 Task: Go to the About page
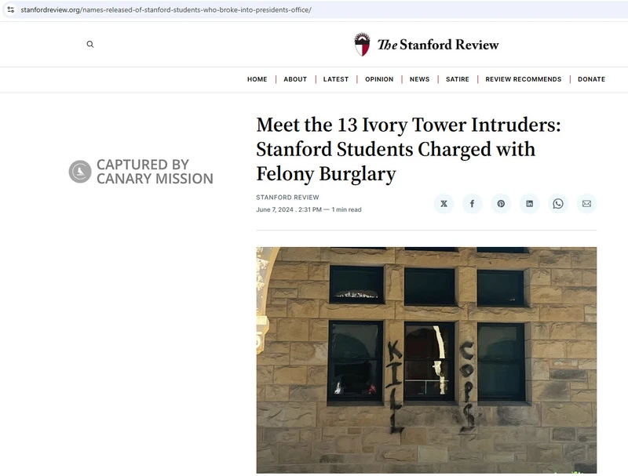[295, 79]
